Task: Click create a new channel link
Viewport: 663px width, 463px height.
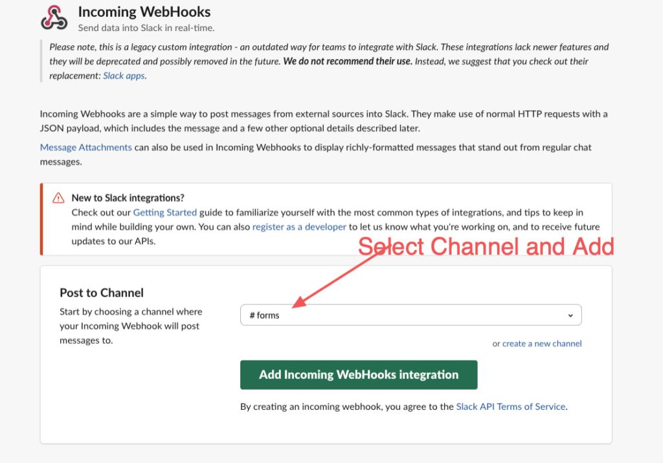Action: (x=542, y=343)
